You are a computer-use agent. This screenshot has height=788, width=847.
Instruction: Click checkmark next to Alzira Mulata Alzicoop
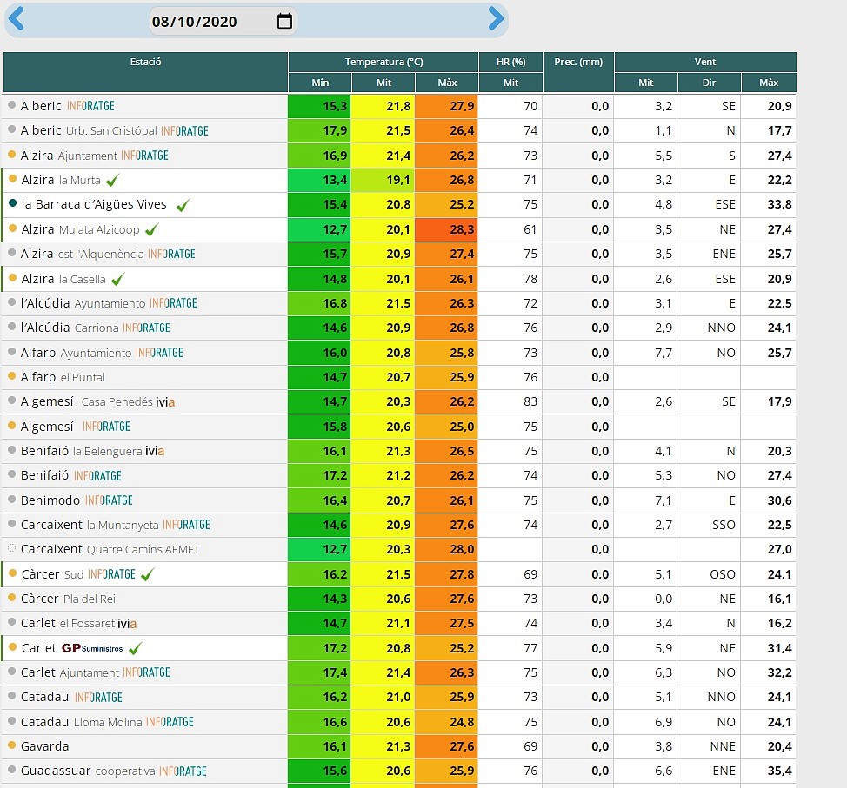coord(152,230)
